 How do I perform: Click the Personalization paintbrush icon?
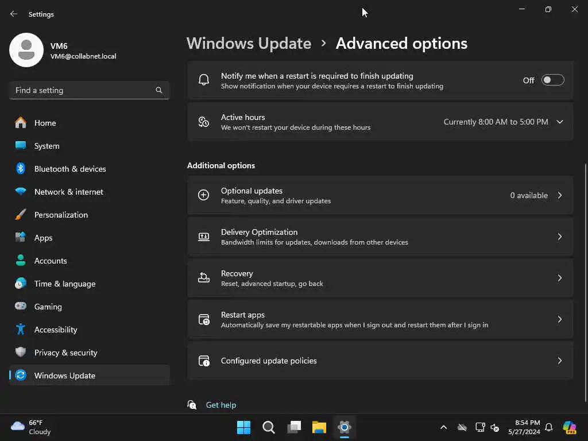coord(21,215)
